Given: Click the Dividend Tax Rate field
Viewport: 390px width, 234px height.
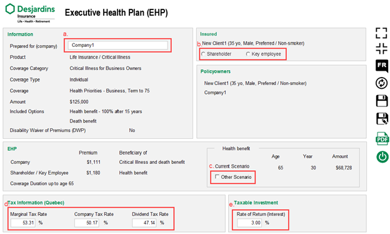Looking at the screenshot, I should [x=144, y=223].
